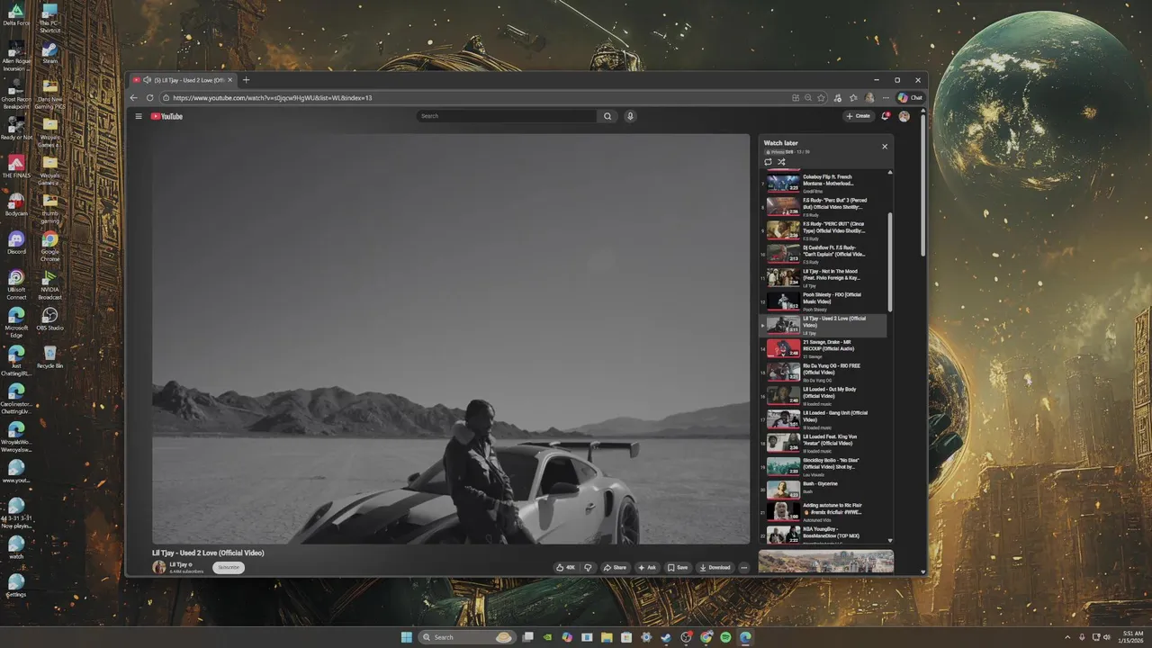1152x648 pixels.
Task: Select BlockBoy Bollie - "No Dias" item
Action: [x=823, y=466]
